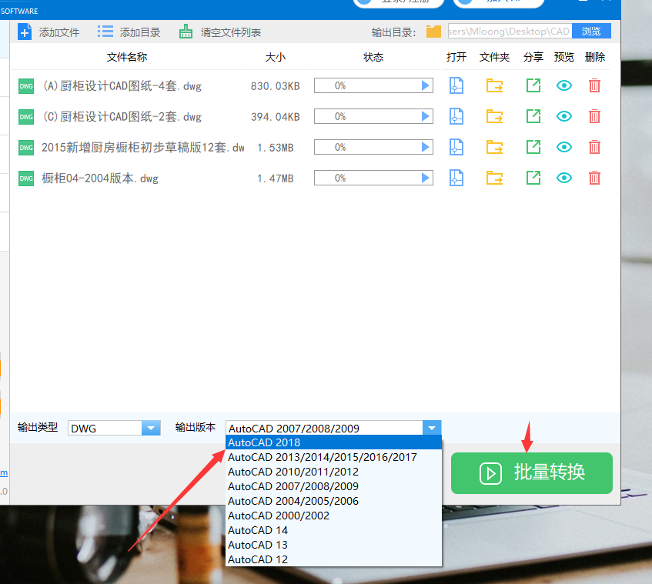Screen dimensions: 652x584
Task: Click size value 830.03KB
Action: point(276,86)
